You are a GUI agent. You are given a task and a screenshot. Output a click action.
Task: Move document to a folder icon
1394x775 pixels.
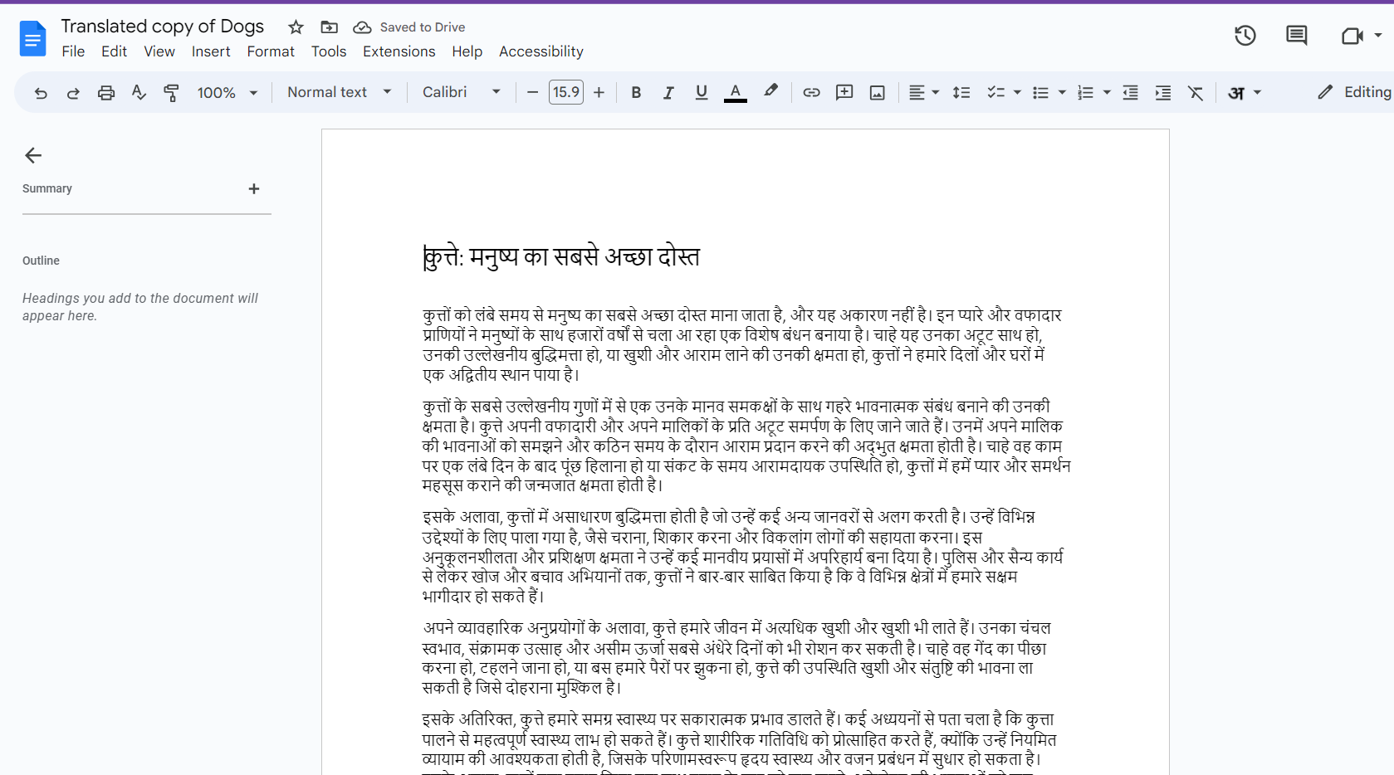pyautogui.click(x=330, y=27)
